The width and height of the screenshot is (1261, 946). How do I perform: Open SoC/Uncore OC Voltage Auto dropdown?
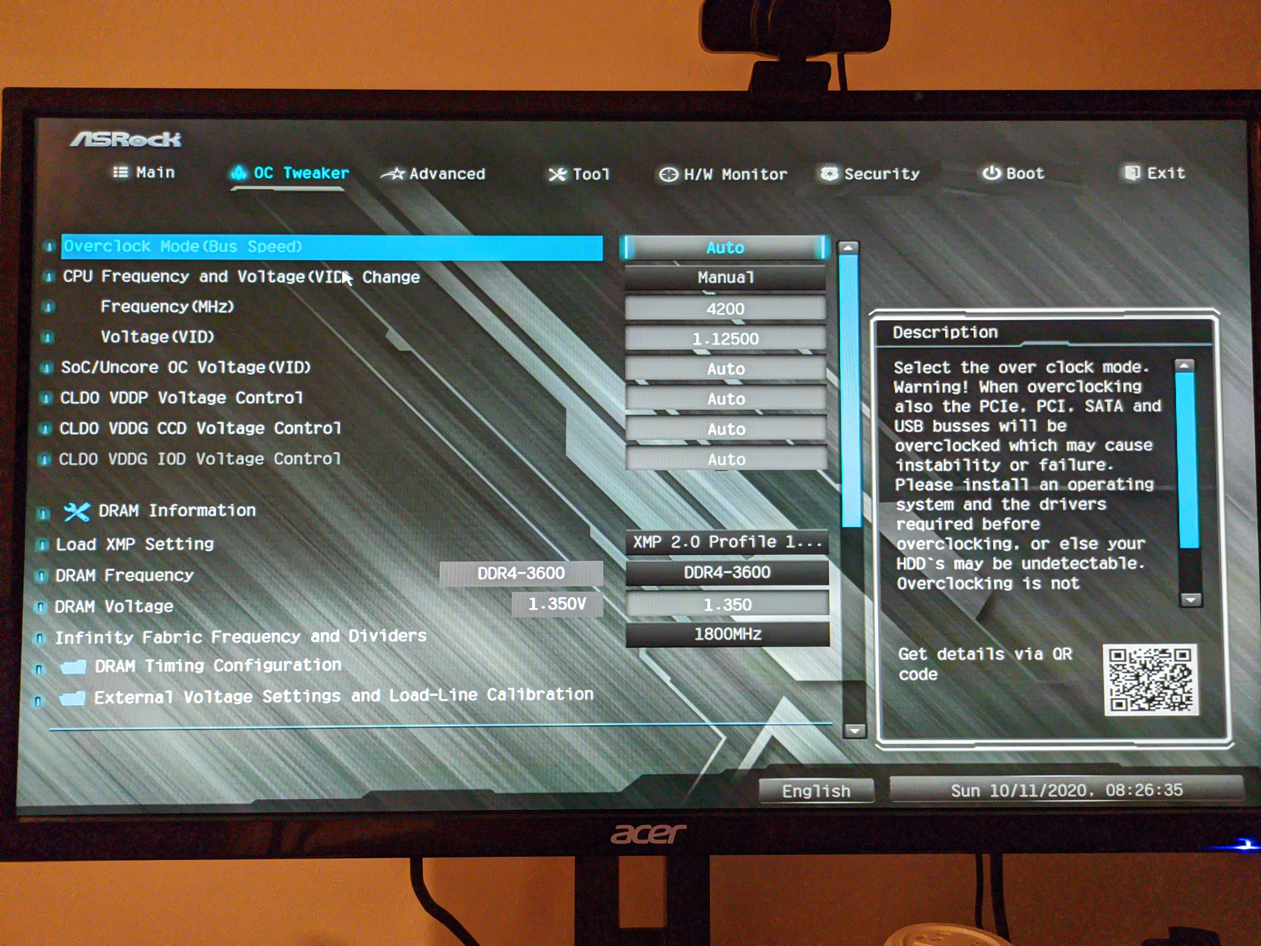[726, 369]
